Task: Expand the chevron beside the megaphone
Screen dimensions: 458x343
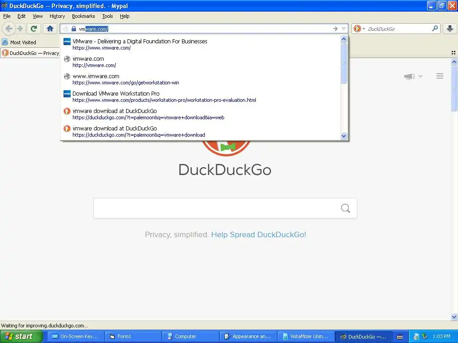Action: tap(420, 76)
